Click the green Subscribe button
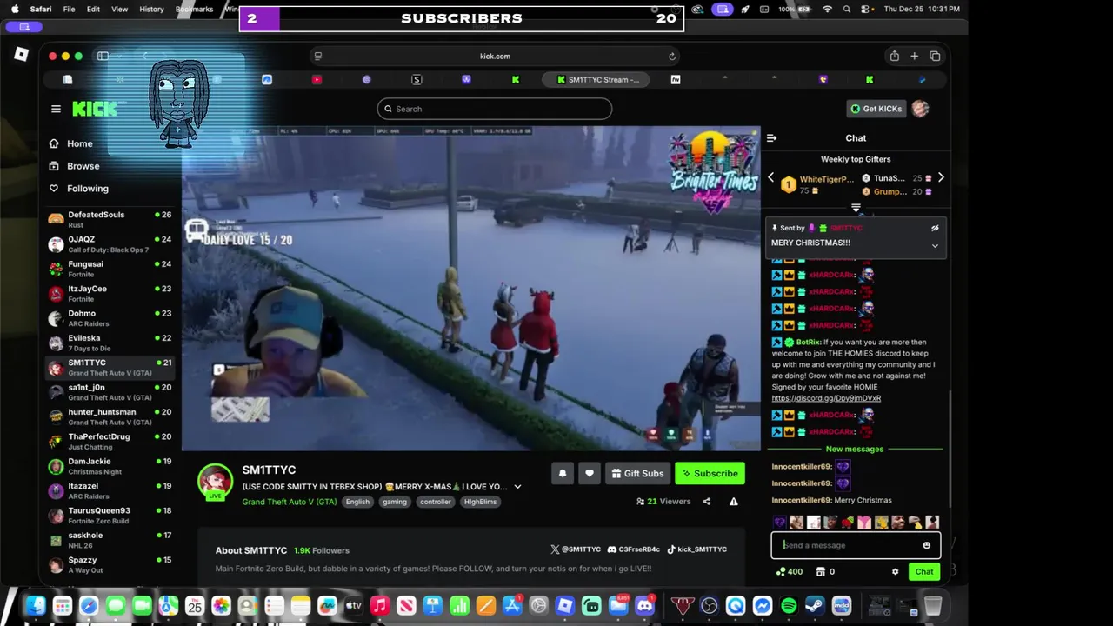Viewport: 1113px width, 626px height. [710, 473]
